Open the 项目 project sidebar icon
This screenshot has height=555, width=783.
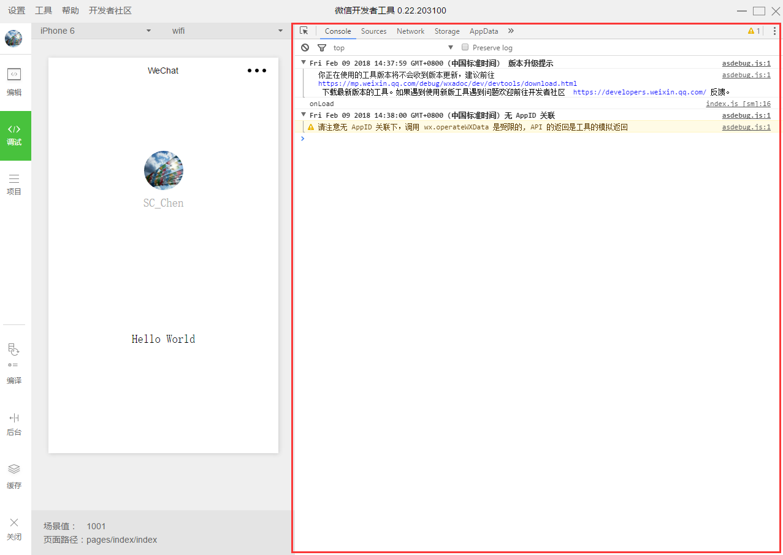14,184
